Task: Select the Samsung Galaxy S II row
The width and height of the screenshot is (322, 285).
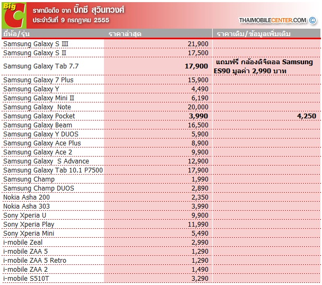Action: coord(161,53)
